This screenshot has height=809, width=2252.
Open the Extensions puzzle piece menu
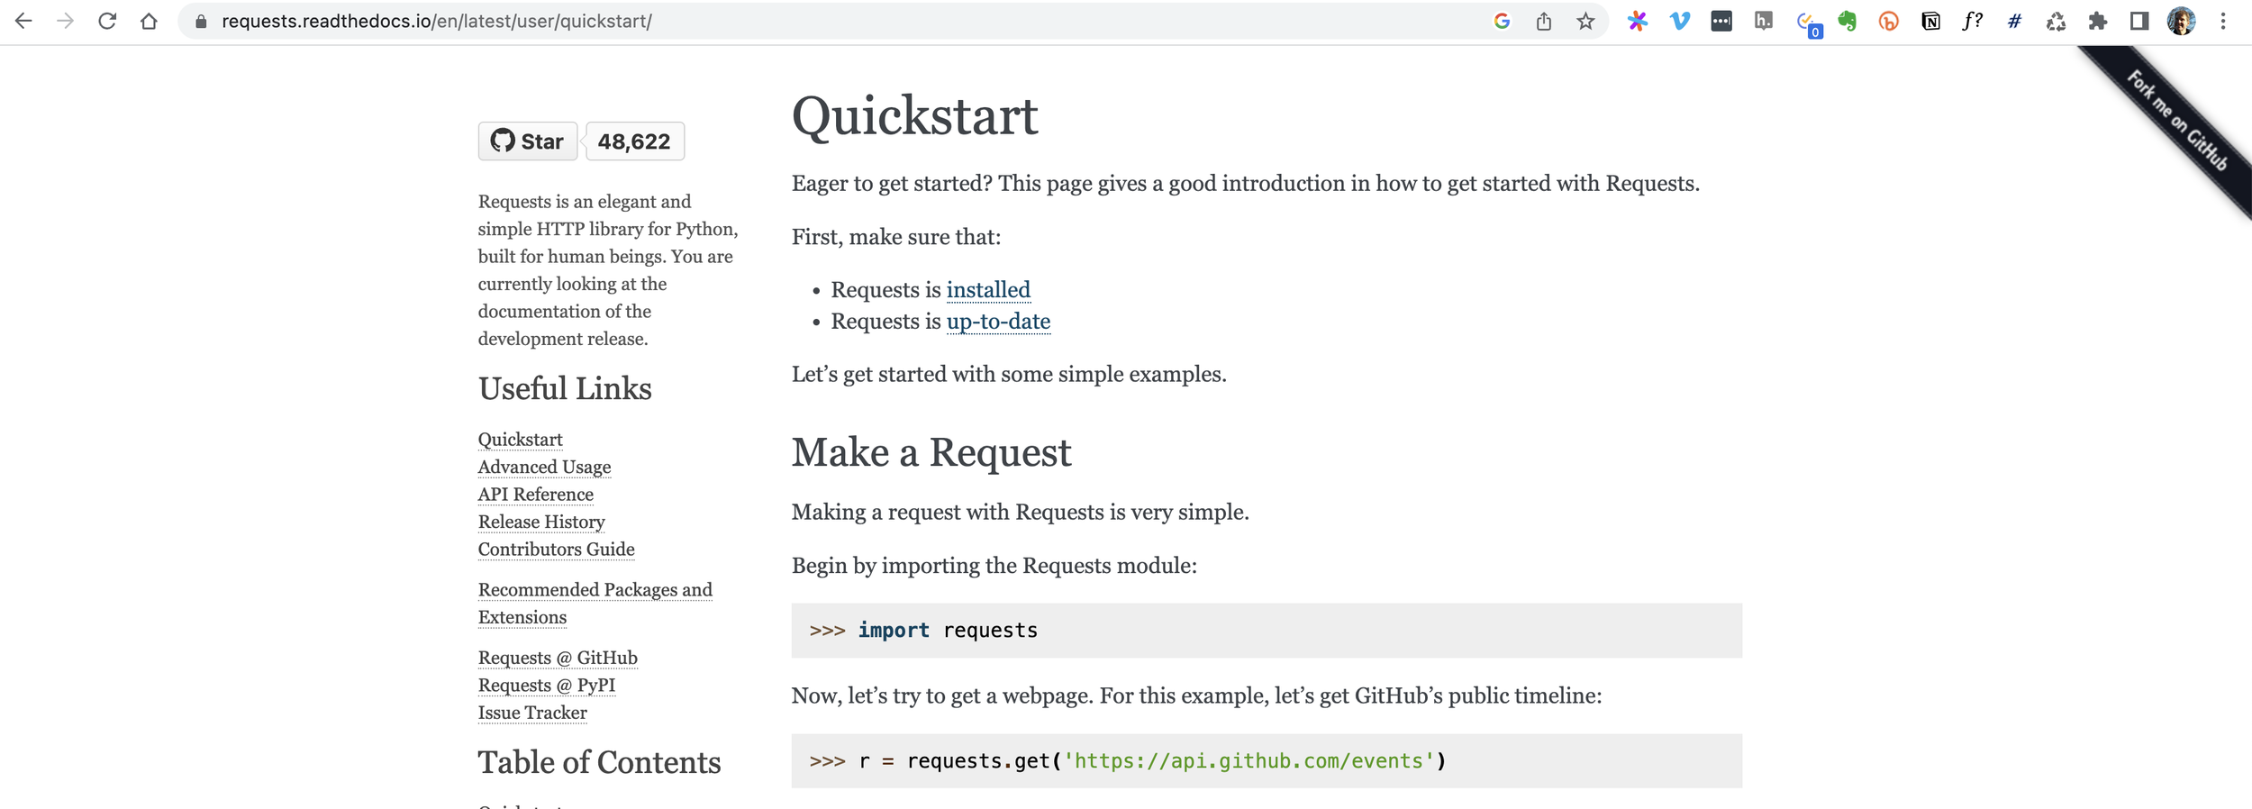point(2098,21)
